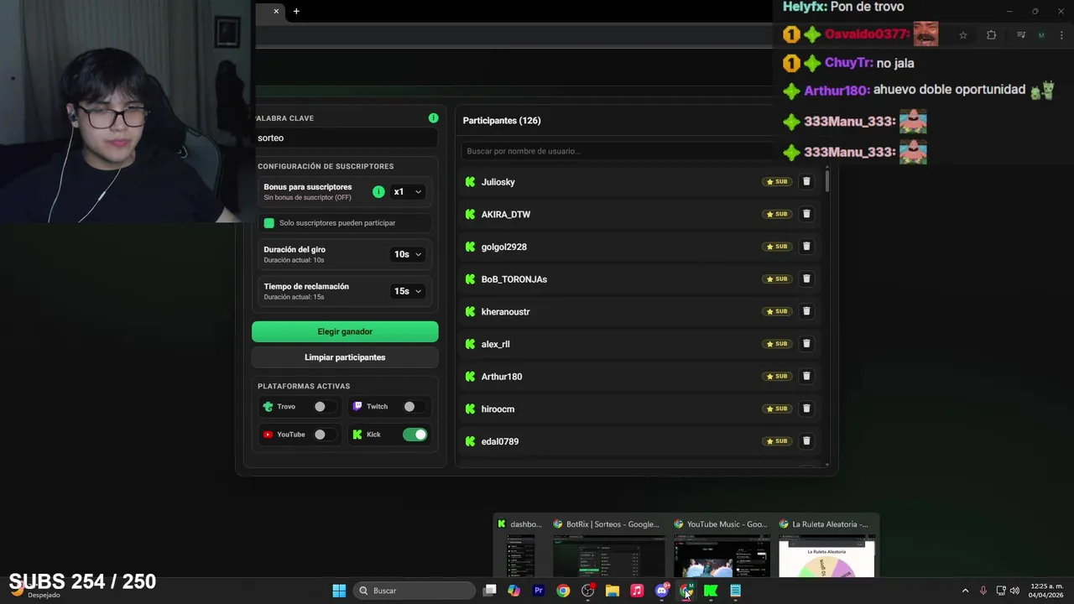Switch to La Ruleta Aleatoria window preview
1074x604 pixels.
(826, 546)
